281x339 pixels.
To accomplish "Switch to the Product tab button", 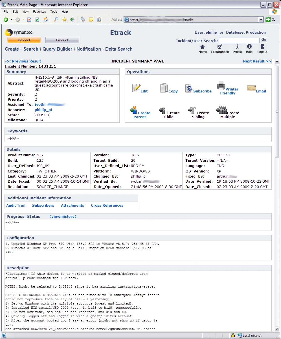I will [62, 40].
